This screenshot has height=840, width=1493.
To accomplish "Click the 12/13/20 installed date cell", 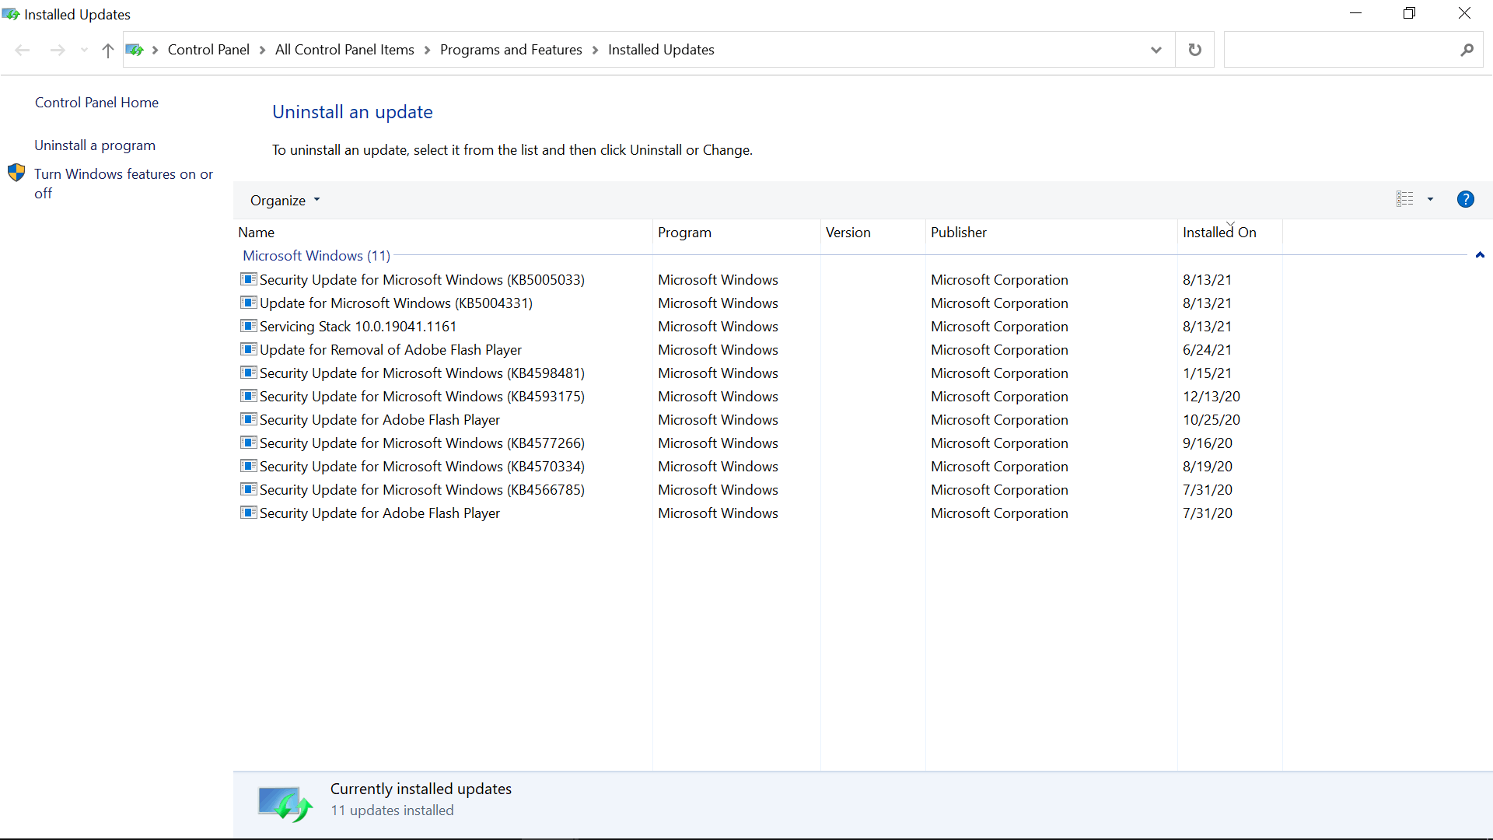I will point(1212,396).
